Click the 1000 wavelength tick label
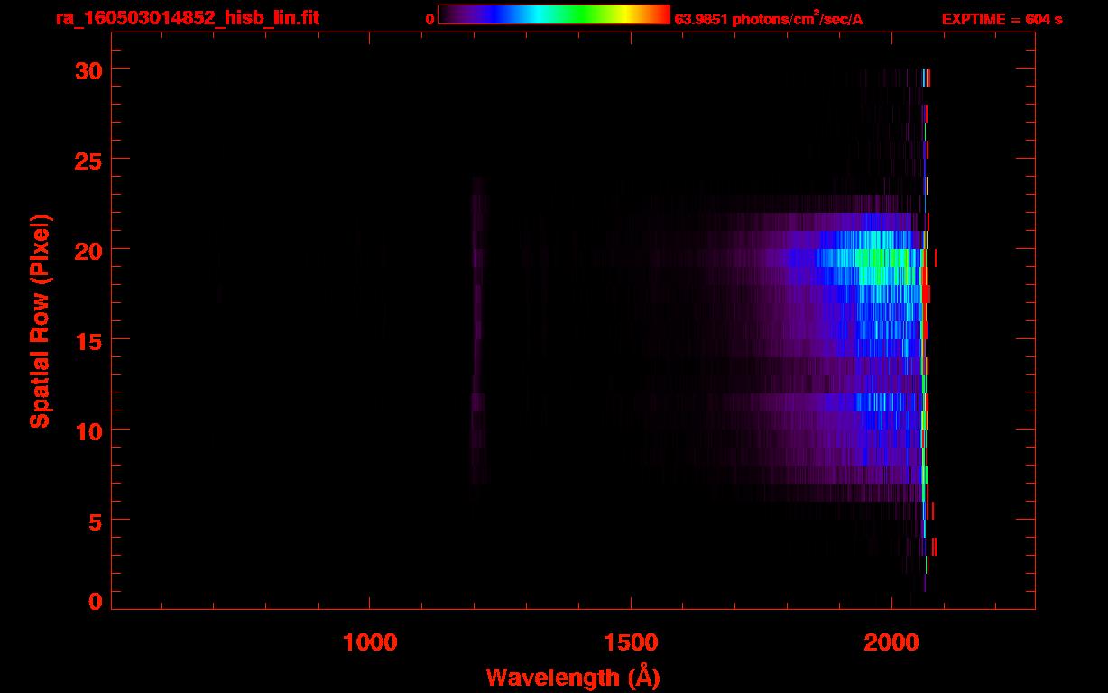 pyautogui.click(x=371, y=642)
